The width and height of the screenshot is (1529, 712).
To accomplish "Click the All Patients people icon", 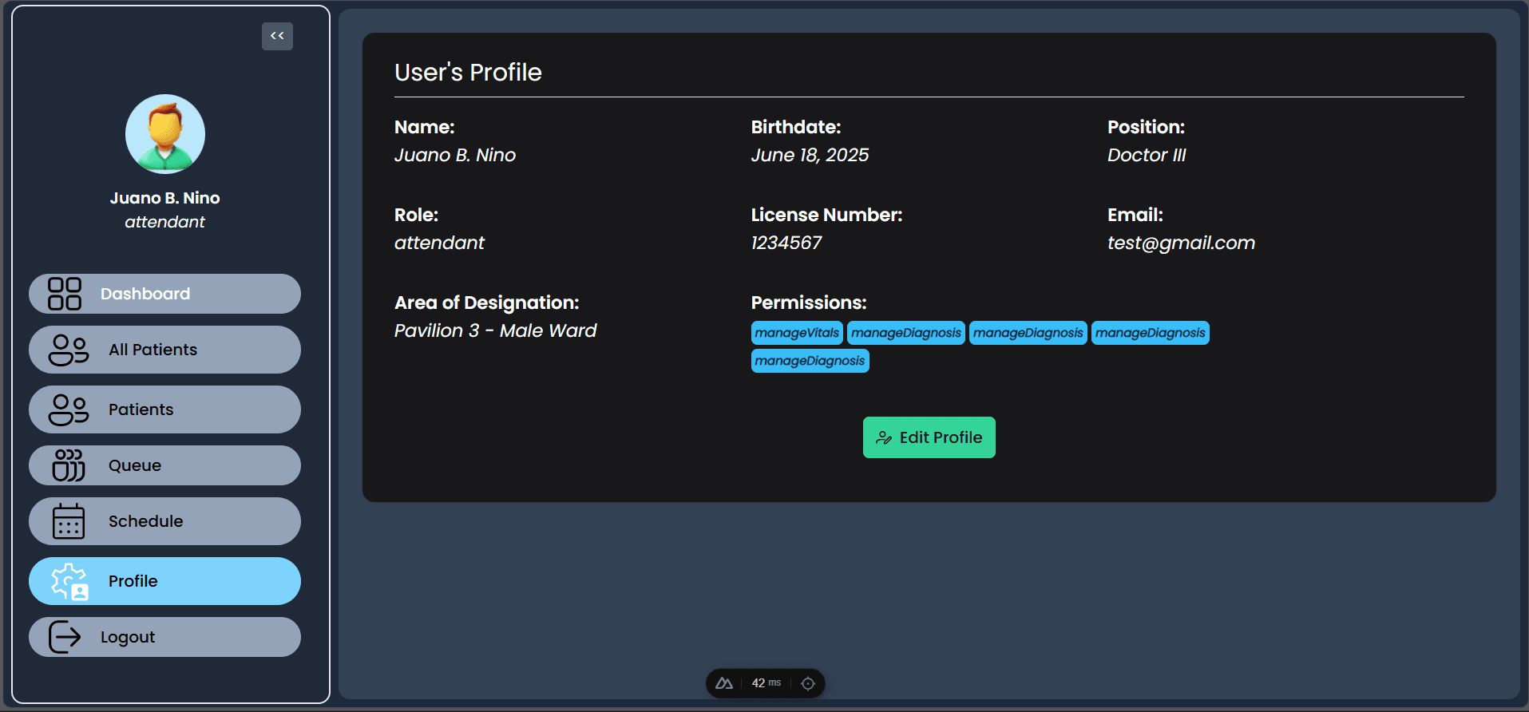I will coord(69,350).
